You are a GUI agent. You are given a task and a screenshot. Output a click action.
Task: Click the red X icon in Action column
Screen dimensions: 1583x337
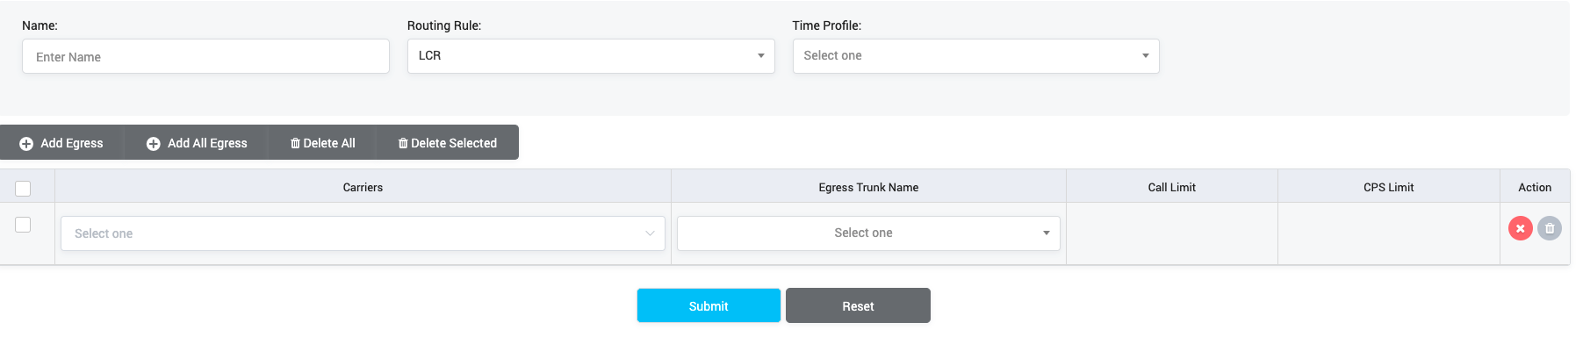point(1520,228)
